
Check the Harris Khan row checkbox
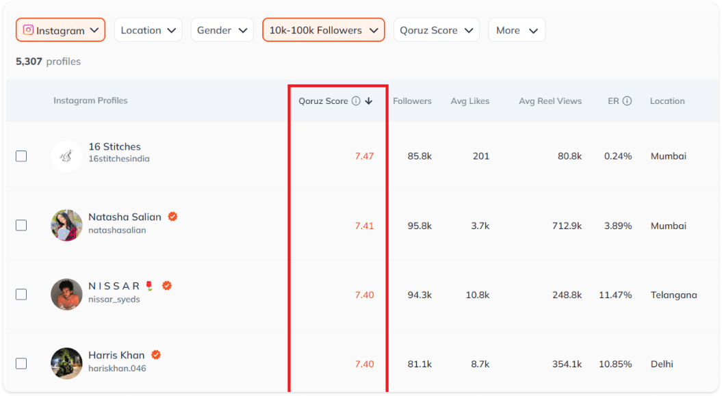tap(21, 363)
